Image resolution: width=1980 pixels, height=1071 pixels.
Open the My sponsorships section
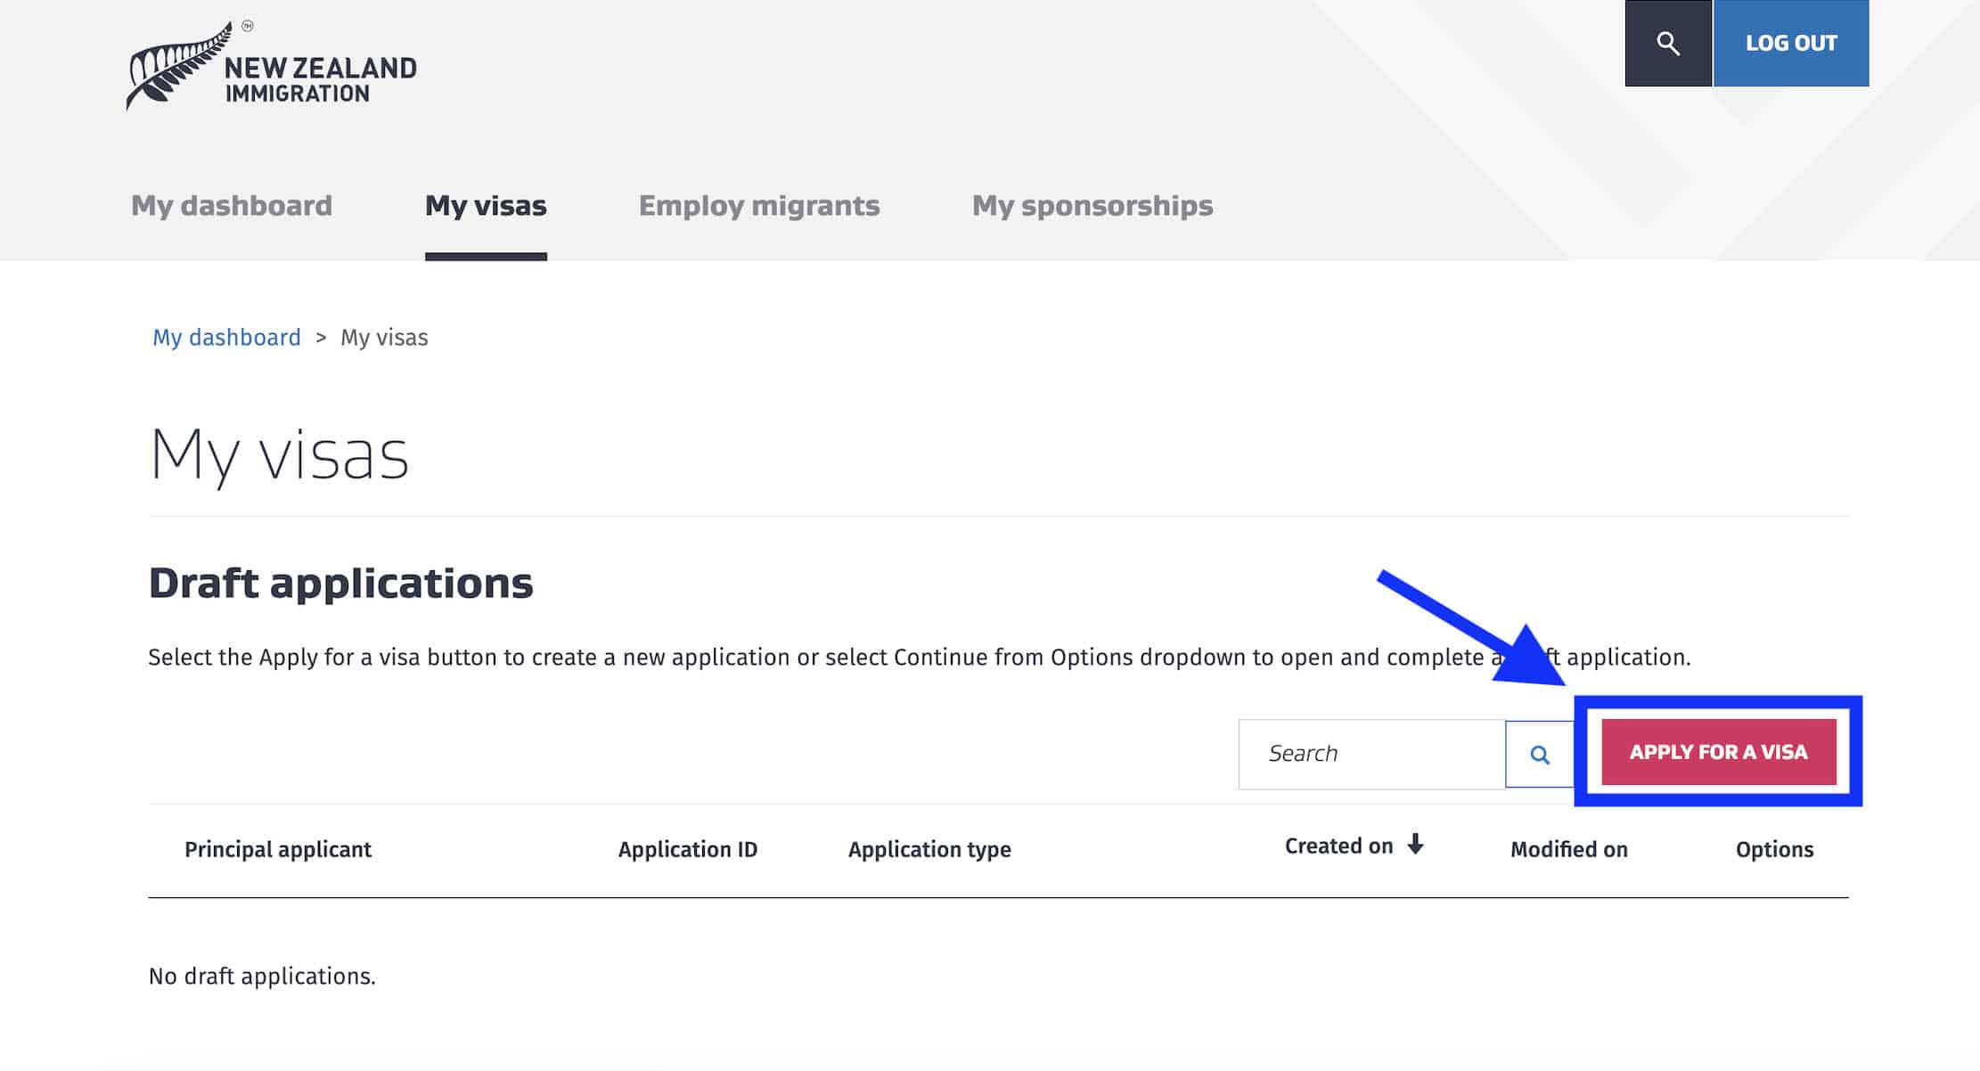pyautogui.click(x=1093, y=205)
